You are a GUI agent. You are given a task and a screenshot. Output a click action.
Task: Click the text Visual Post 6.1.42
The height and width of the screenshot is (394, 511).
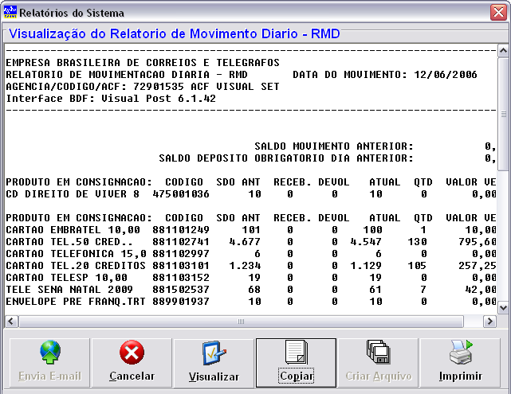[159, 98]
